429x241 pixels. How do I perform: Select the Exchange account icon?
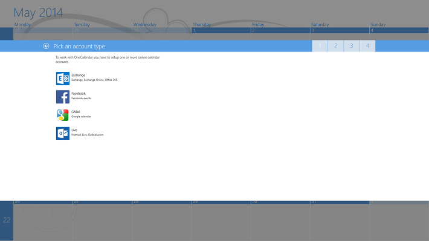63,79
